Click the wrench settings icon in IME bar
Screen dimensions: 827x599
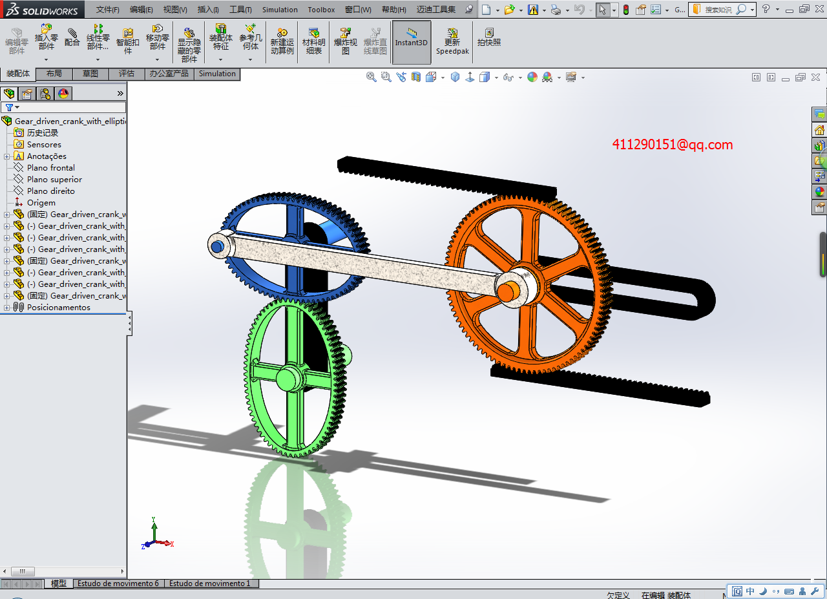point(815,591)
